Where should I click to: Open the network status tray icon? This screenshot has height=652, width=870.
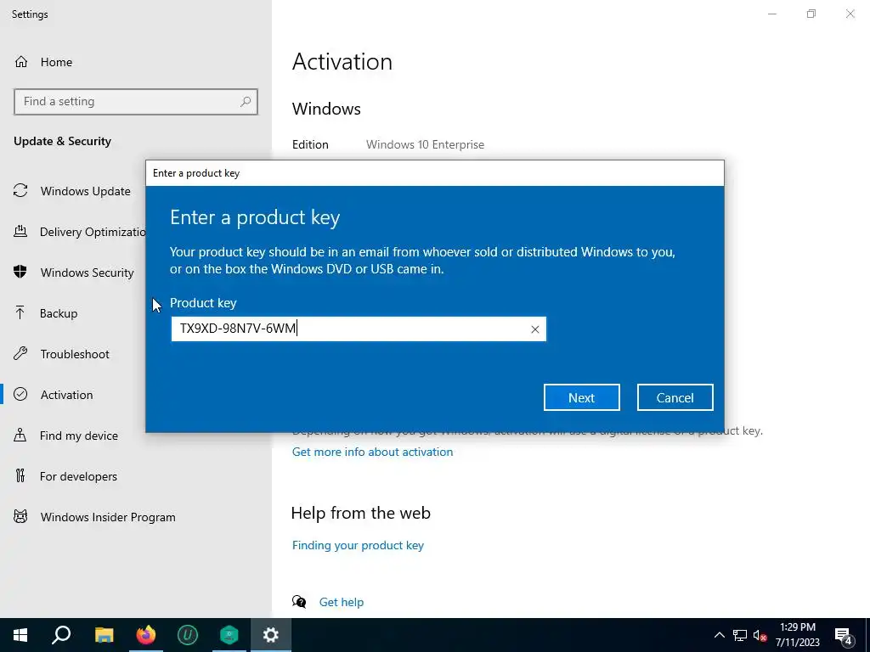[x=740, y=635]
